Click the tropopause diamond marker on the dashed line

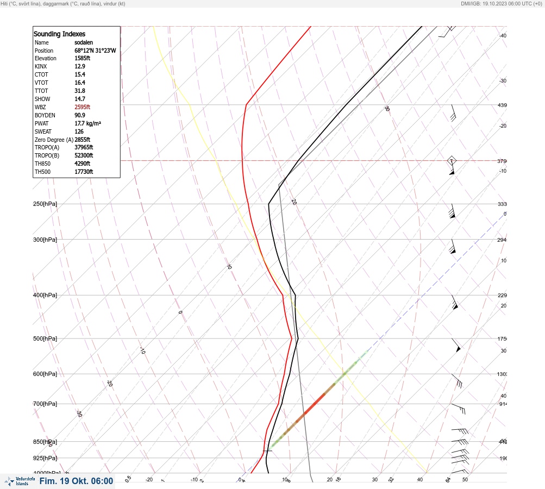click(x=452, y=161)
